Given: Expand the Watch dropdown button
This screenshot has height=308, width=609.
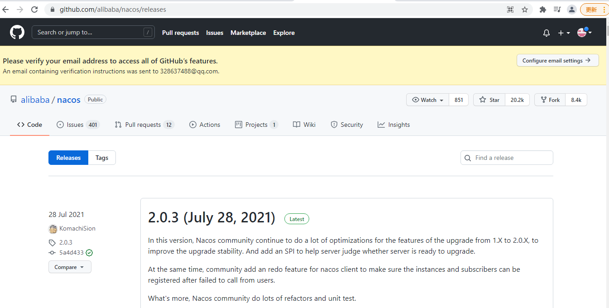Looking at the screenshot, I should 428,100.
